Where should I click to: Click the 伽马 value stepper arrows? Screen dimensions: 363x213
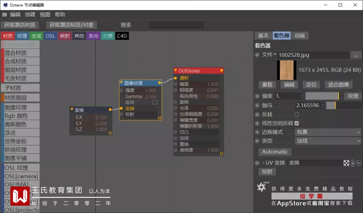coord(322,105)
